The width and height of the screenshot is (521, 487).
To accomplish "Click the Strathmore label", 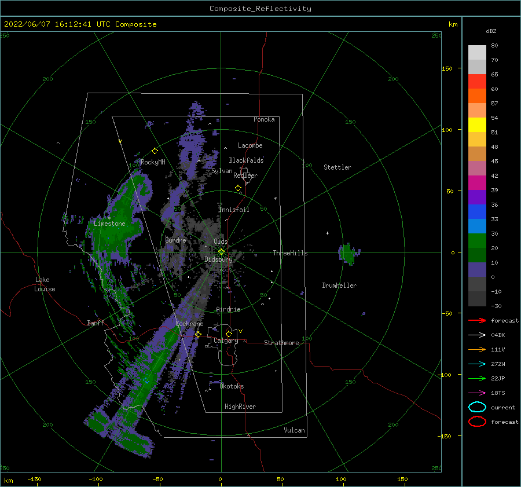I will [281, 343].
